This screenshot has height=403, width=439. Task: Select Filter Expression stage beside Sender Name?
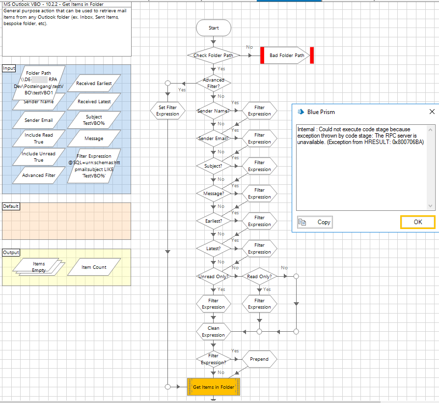[259, 111]
